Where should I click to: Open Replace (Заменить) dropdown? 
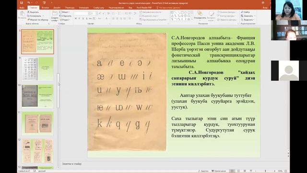(248, 16)
